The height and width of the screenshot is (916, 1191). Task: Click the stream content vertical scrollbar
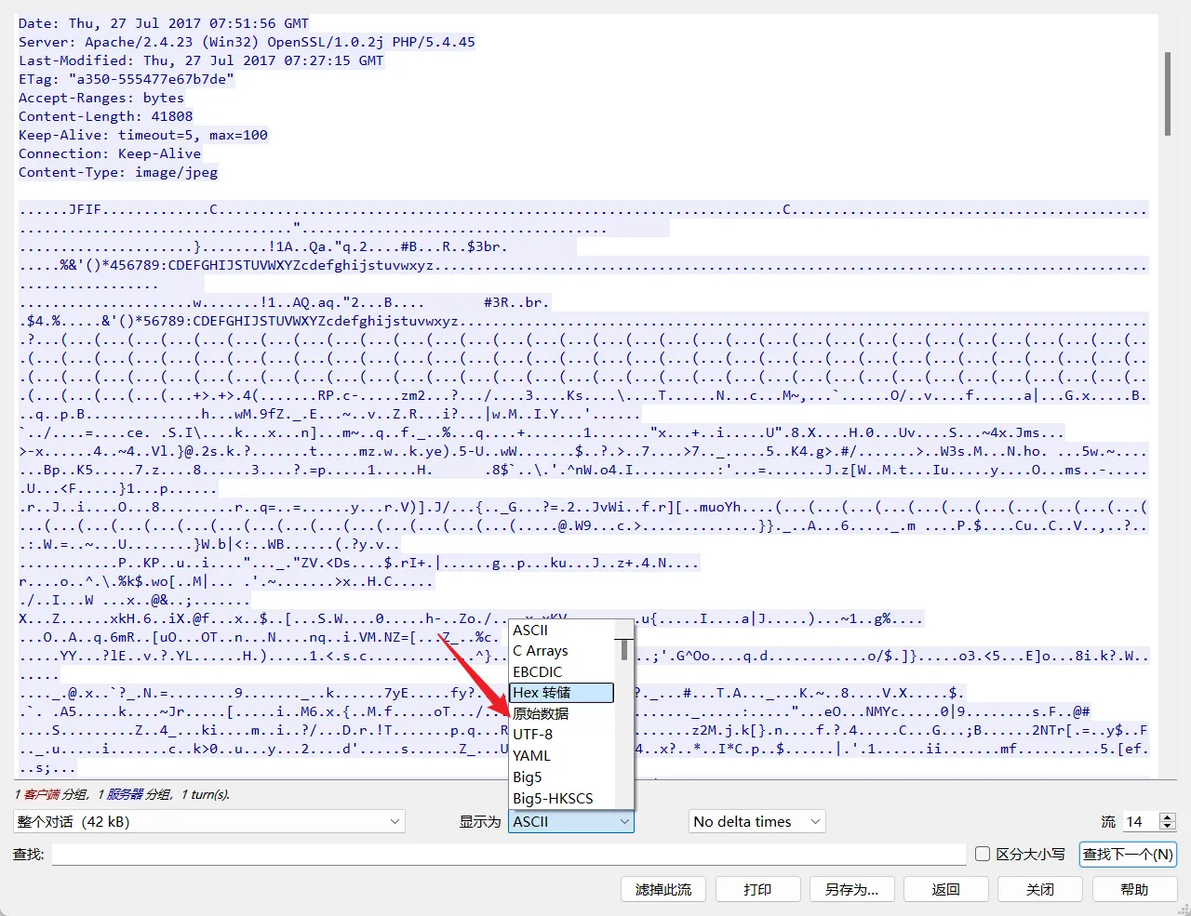1167,93
